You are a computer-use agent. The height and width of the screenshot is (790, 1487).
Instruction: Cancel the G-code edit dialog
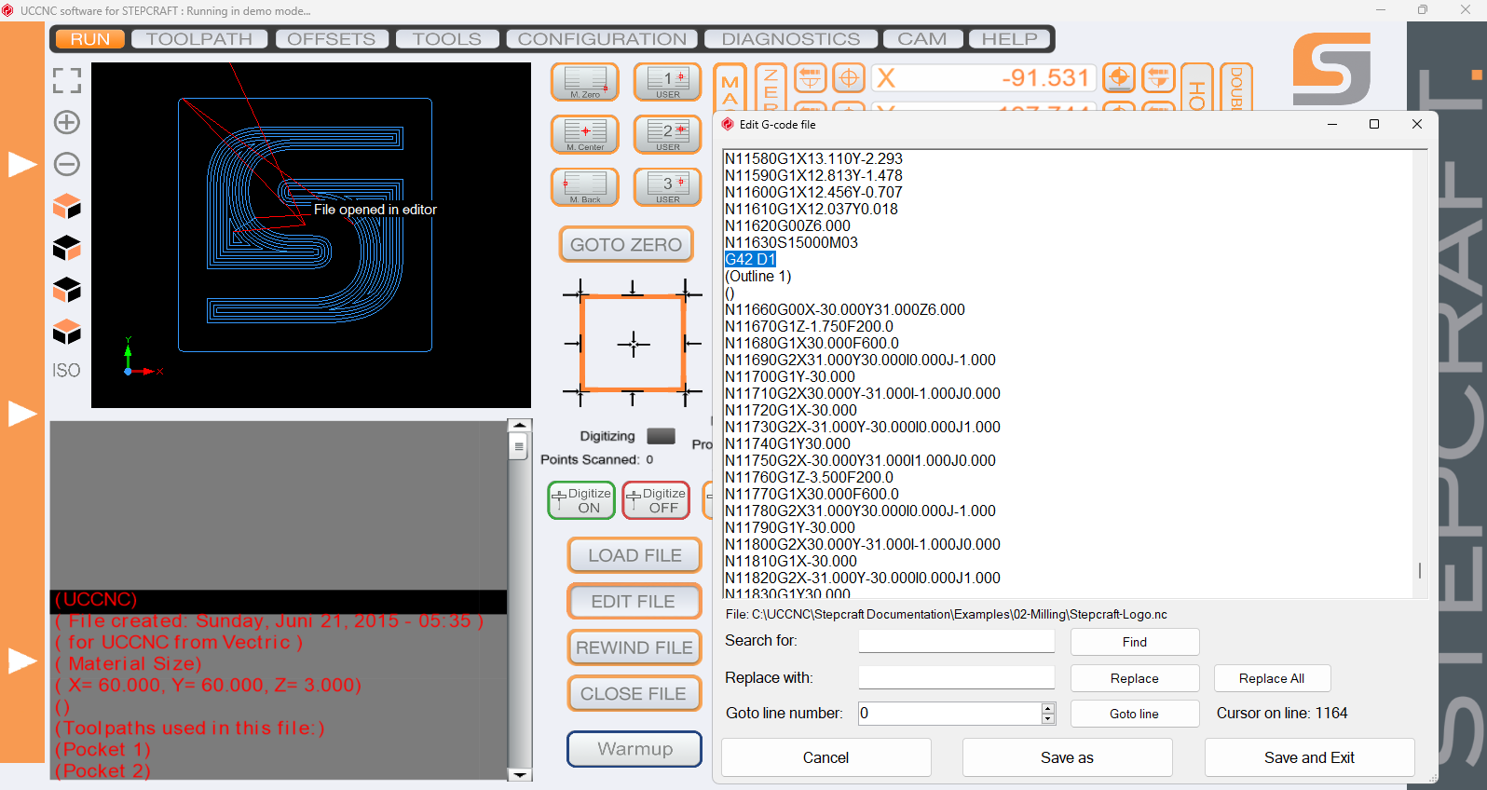(x=825, y=757)
